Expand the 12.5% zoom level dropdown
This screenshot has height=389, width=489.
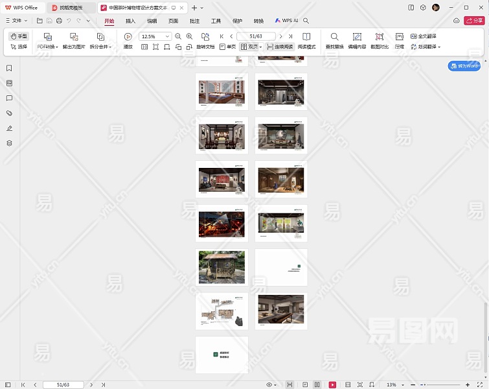168,37
